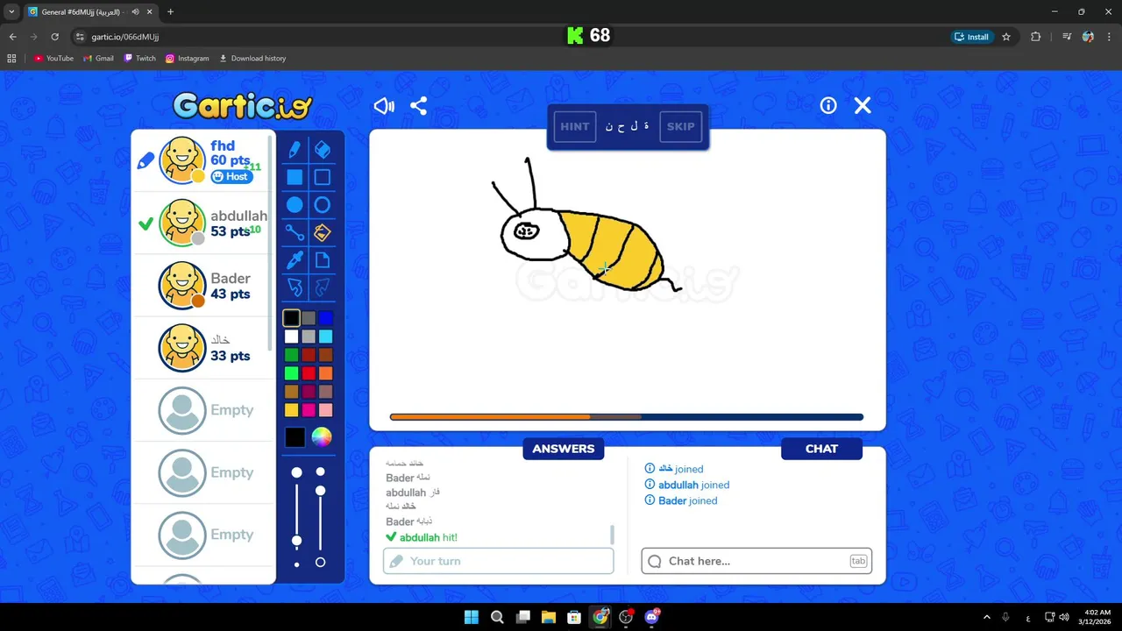The height and width of the screenshot is (631, 1122).
Task: Click the answers list scrollbar
Action: [612, 535]
